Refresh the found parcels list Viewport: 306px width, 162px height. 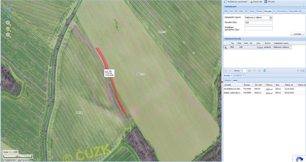[265, 71]
